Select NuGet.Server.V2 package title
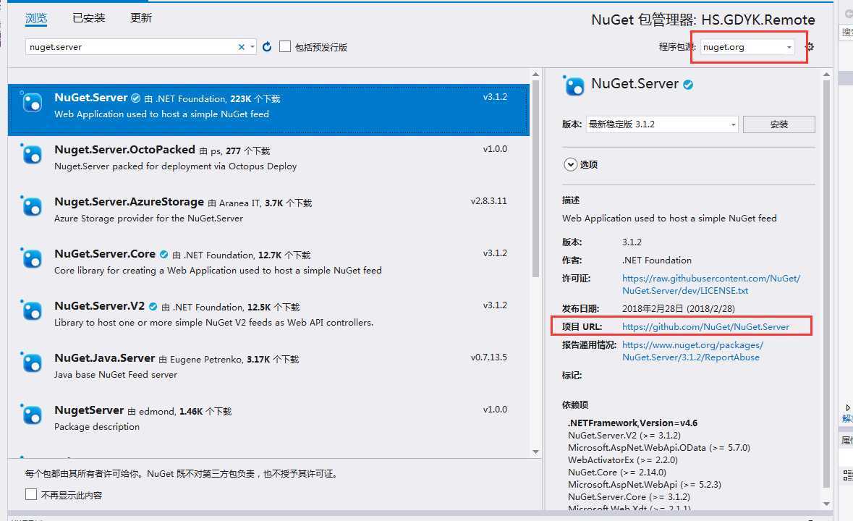This screenshot has height=521, width=853. point(100,306)
